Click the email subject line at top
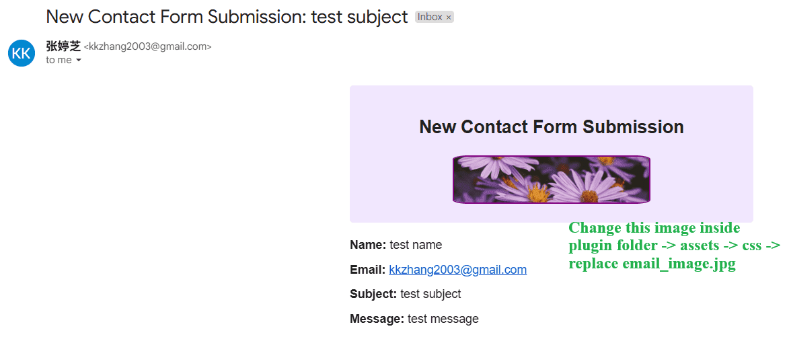This screenshot has height=339, width=789. tap(227, 17)
